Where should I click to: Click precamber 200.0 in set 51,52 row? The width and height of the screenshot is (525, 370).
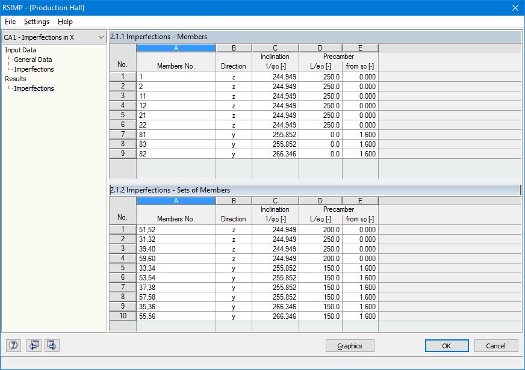320,229
